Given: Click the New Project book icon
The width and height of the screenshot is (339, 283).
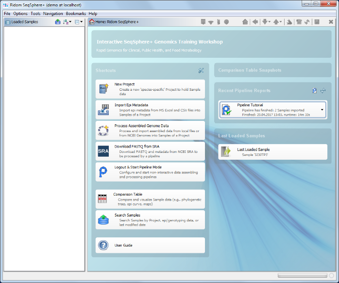Looking at the screenshot, I should [103, 89].
